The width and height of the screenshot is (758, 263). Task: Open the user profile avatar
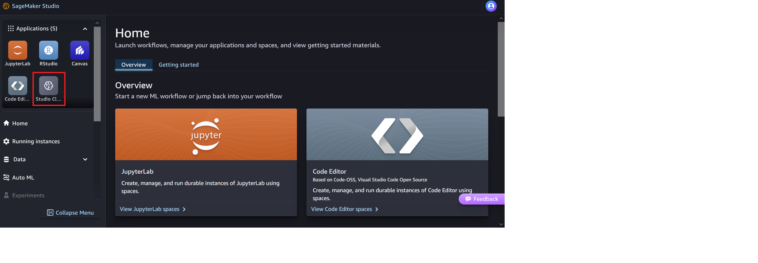(491, 6)
